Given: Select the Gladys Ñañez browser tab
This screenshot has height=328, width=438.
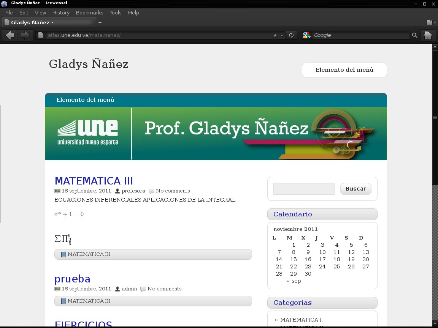Looking at the screenshot, I should (x=49, y=22).
